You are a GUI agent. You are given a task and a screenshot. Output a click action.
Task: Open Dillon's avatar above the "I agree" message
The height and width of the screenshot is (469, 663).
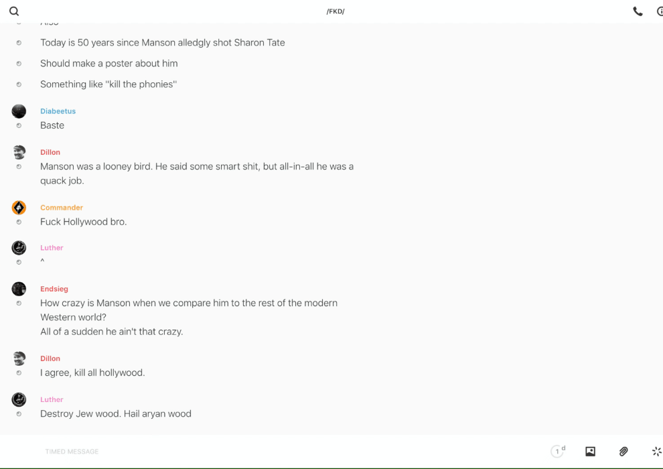19,358
